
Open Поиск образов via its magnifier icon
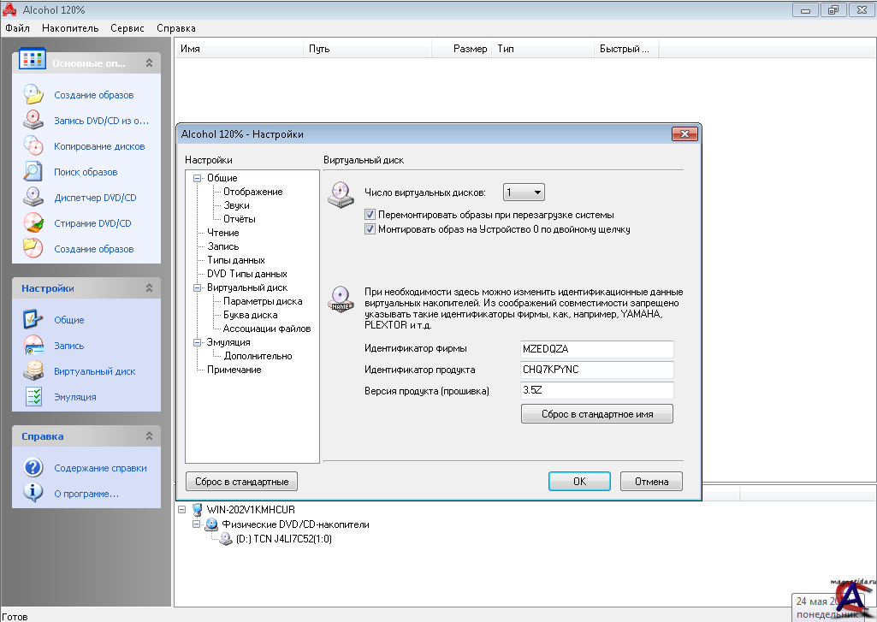point(33,172)
